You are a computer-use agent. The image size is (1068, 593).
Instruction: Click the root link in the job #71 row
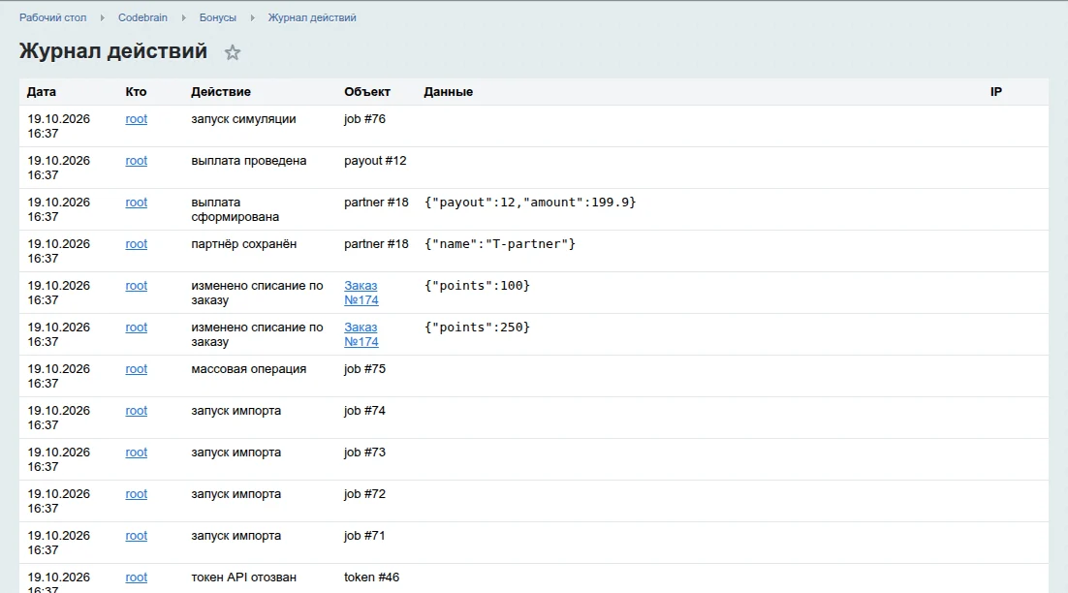137,536
